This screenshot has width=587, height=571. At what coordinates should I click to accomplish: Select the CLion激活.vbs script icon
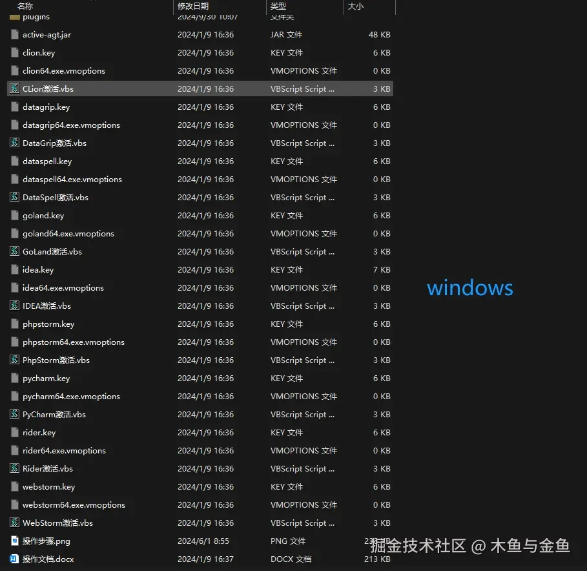[14, 88]
